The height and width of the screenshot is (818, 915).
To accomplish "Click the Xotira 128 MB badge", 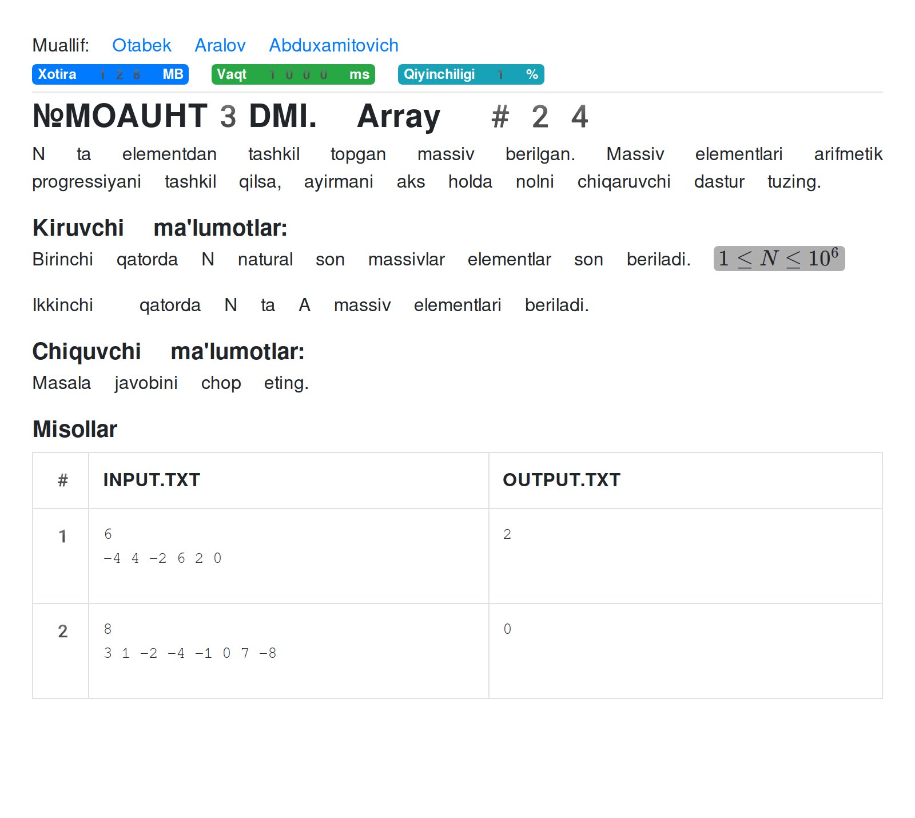I will click(x=110, y=74).
